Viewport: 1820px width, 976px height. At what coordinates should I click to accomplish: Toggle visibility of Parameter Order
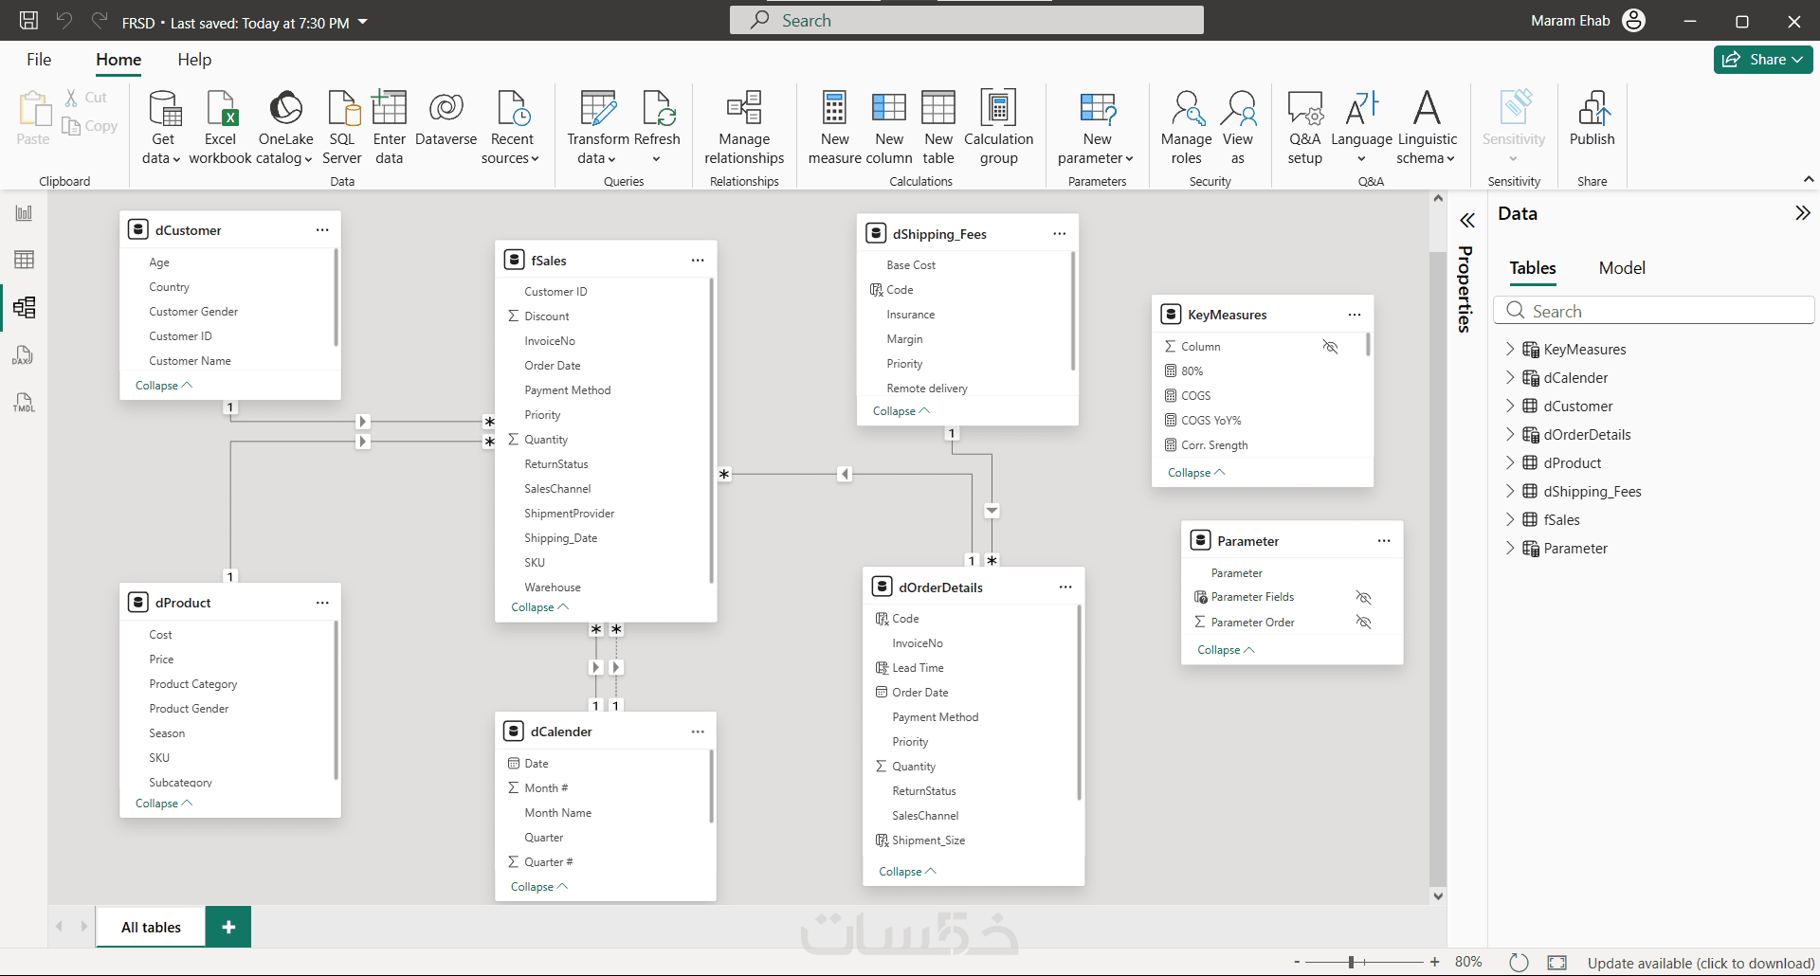pyautogui.click(x=1363, y=623)
